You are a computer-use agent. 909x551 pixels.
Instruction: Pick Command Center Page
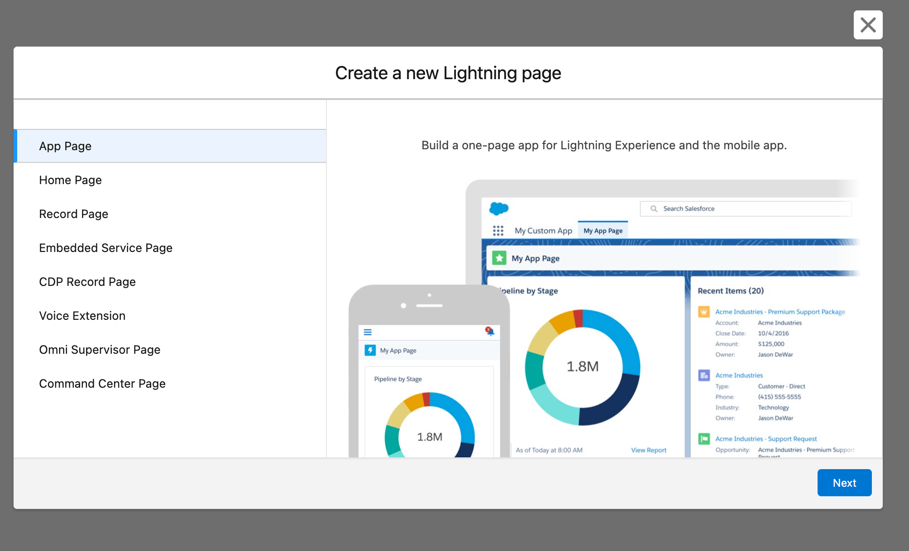tap(170, 384)
